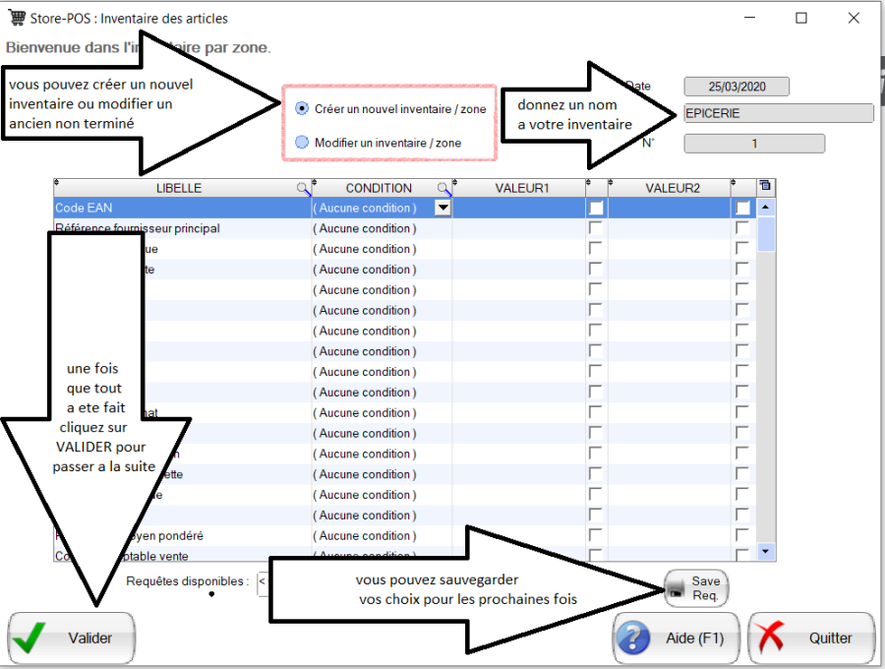Click the Store-POS shopping cart title bar icon

pyautogui.click(x=15, y=15)
